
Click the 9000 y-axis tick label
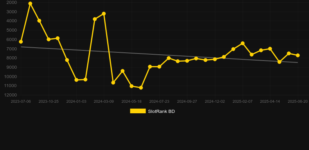(12, 67)
